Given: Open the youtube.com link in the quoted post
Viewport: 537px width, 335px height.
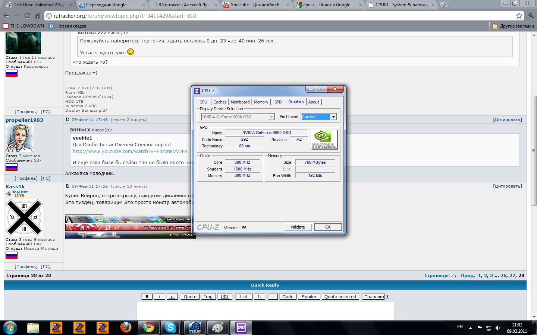Looking at the screenshot, I should (130, 151).
